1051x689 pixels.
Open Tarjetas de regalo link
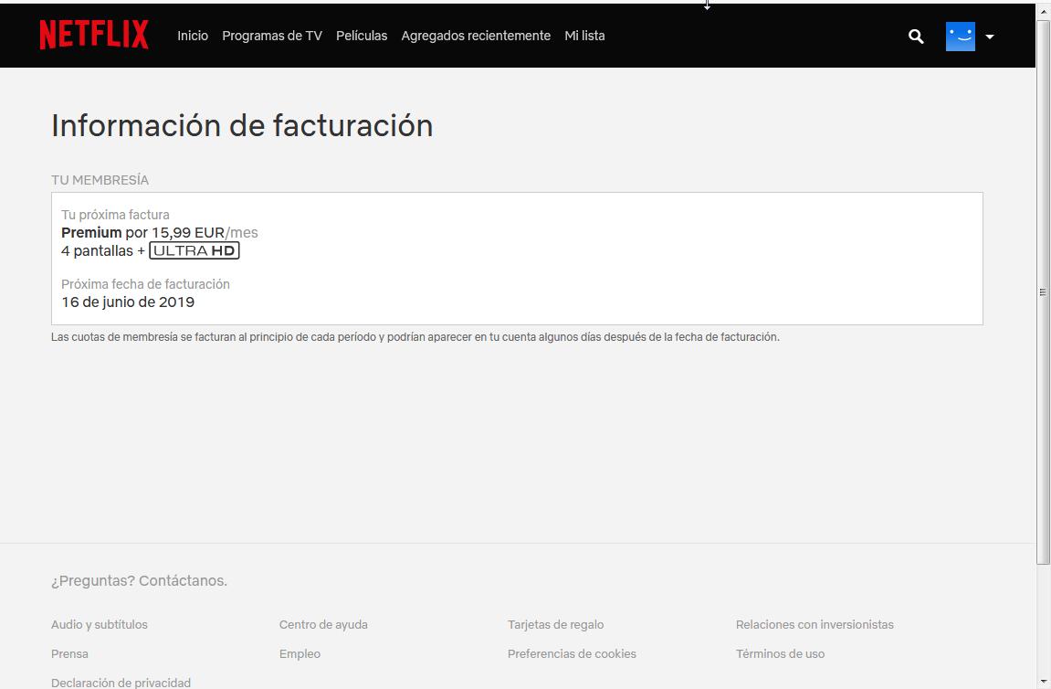[x=556, y=625]
